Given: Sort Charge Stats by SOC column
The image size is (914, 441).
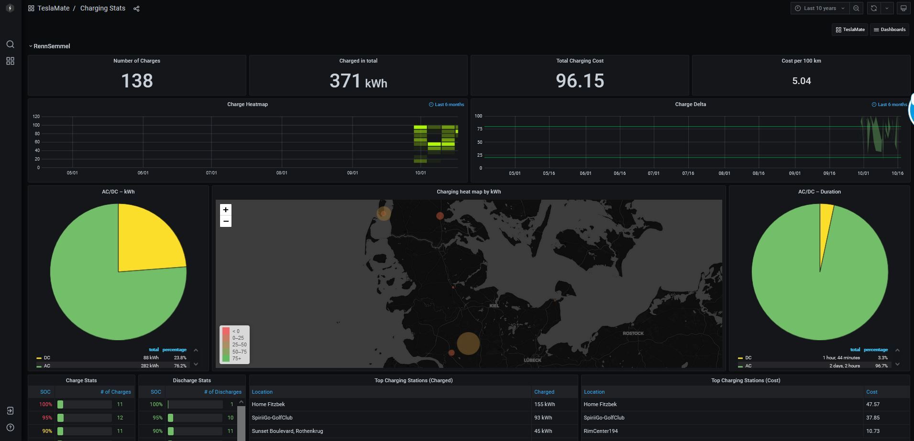Looking at the screenshot, I should pos(45,392).
